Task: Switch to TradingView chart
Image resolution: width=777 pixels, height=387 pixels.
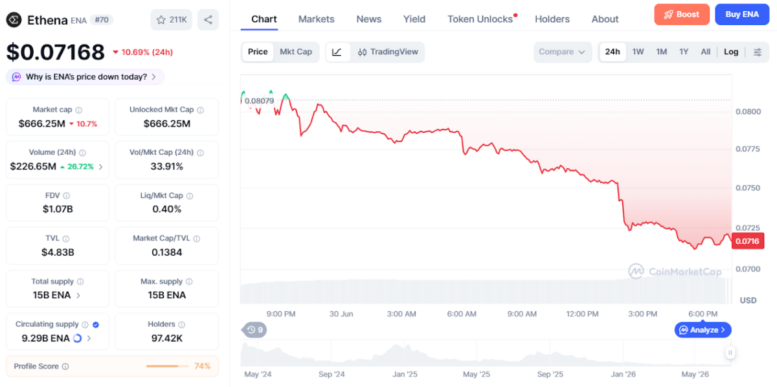Action: (388, 52)
